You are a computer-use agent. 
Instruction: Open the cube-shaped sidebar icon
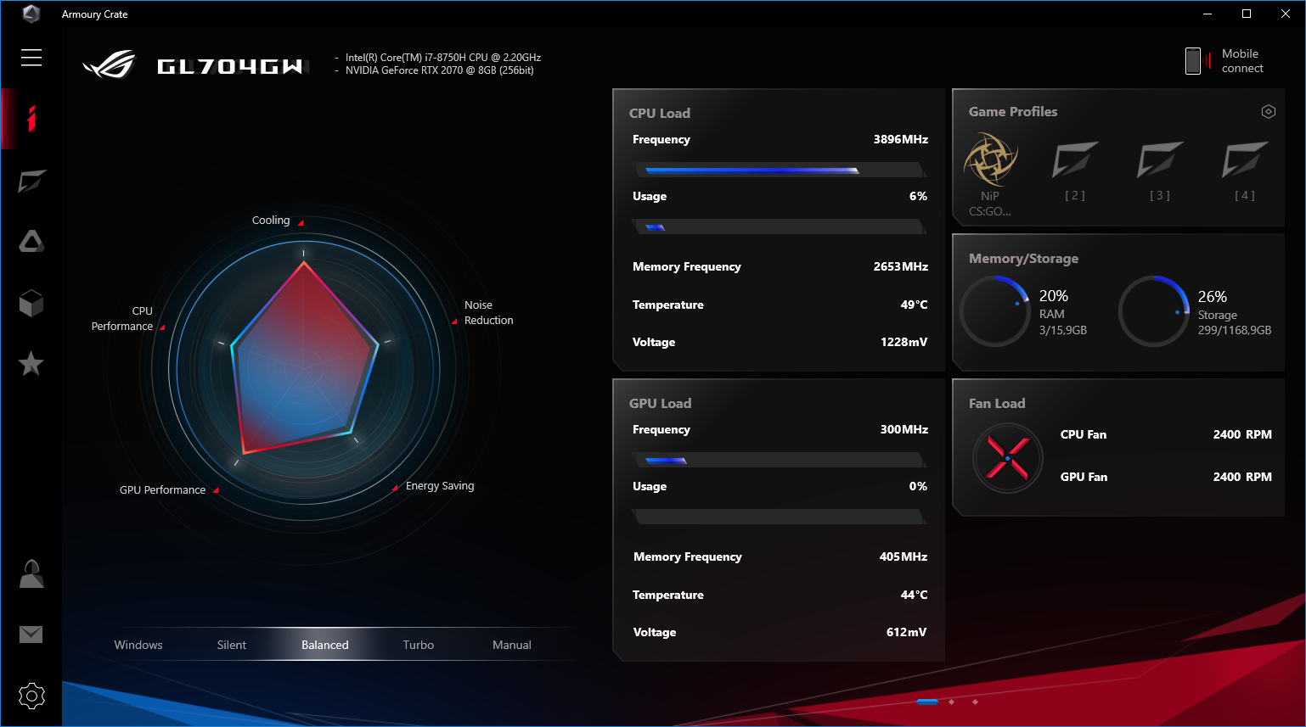pyautogui.click(x=31, y=303)
